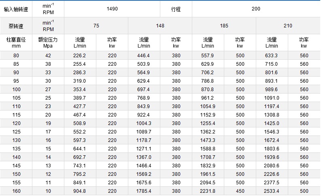Image resolution: width=321 pixels, height=196 pixels.
Task: Select flow value 226.2 in first row
Action: click(80, 55)
